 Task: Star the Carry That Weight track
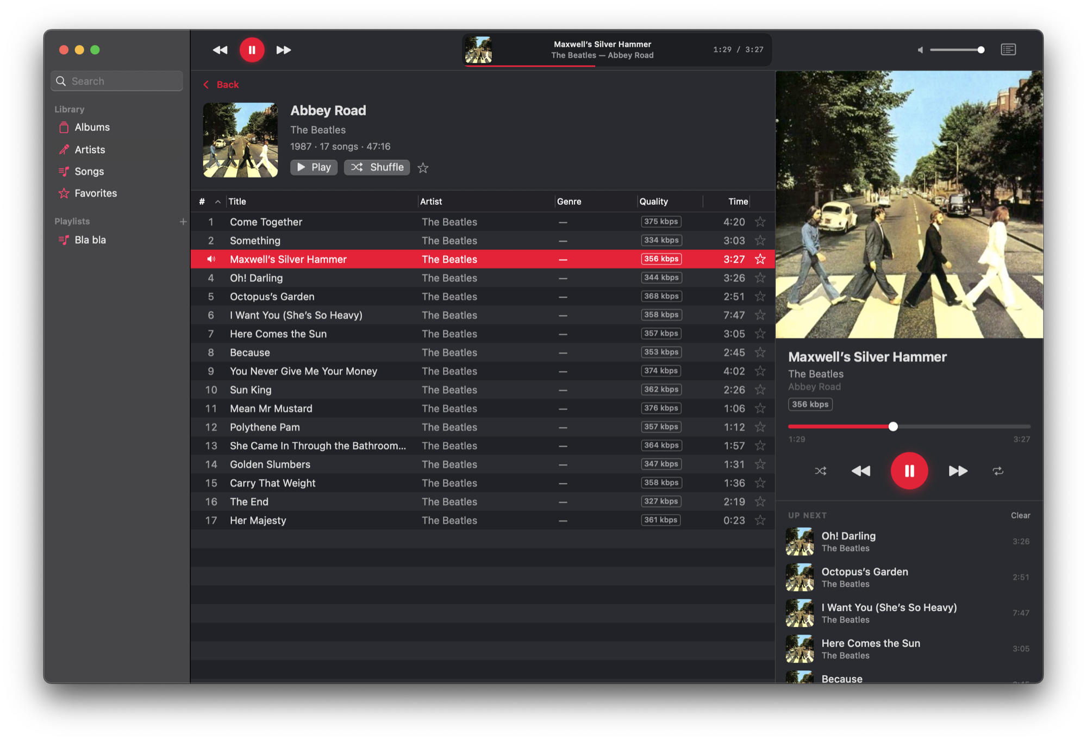click(760, 483)
